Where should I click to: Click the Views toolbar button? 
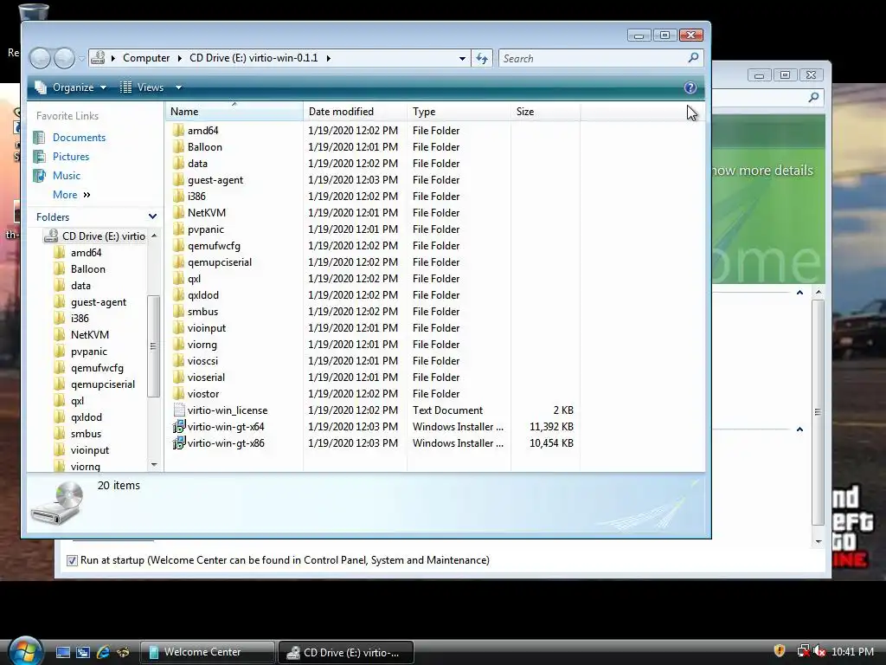tap(143, 87)
